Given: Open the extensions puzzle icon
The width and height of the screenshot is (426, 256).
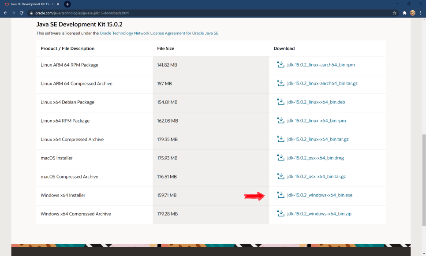Looking at the screenshot, I should [x=404, y=13].
